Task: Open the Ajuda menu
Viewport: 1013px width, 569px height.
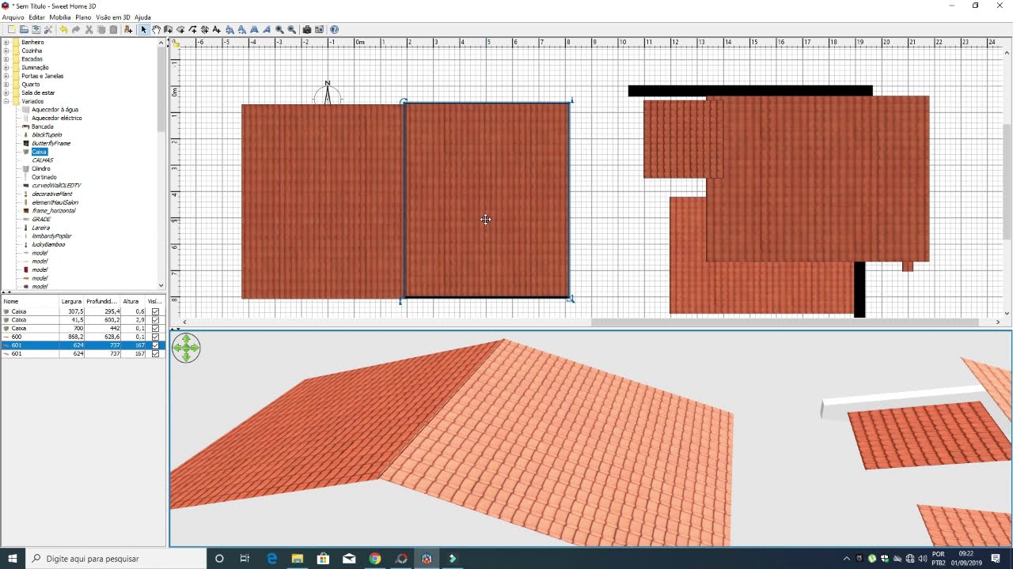Action: tap(142, 17)
